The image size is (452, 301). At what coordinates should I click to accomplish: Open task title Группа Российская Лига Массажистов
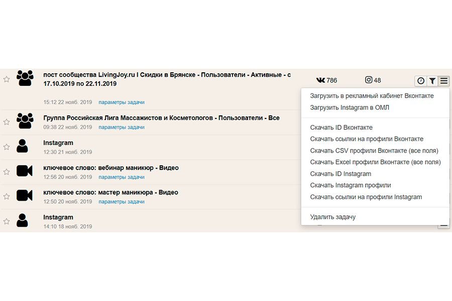coord(161,118)
